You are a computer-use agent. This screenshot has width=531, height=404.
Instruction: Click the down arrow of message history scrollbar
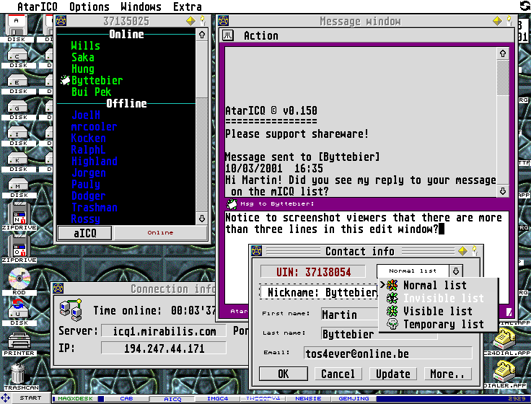click(x=503, y=191)
